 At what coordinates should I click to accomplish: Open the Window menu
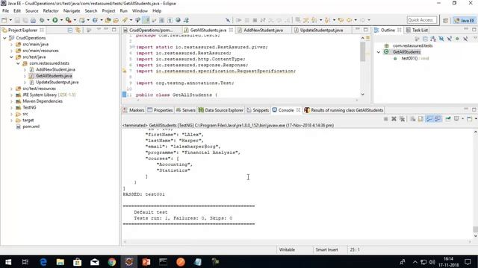coord(140,10)
